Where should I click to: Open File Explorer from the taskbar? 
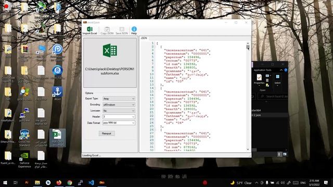coord(37,182)
